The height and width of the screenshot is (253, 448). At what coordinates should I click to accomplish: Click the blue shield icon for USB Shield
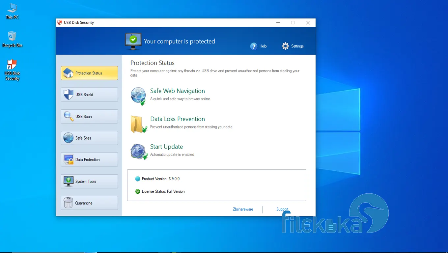68,95
